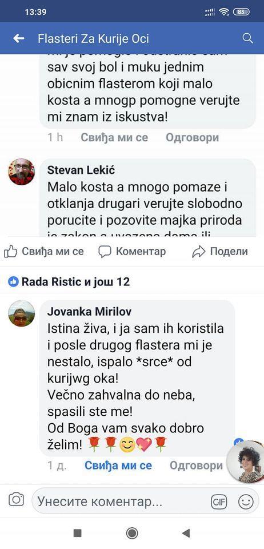Image resolution: width=264 pixels, height=549 pixels.
Task: Like the top truncated comment
Action: click(114, 137)
